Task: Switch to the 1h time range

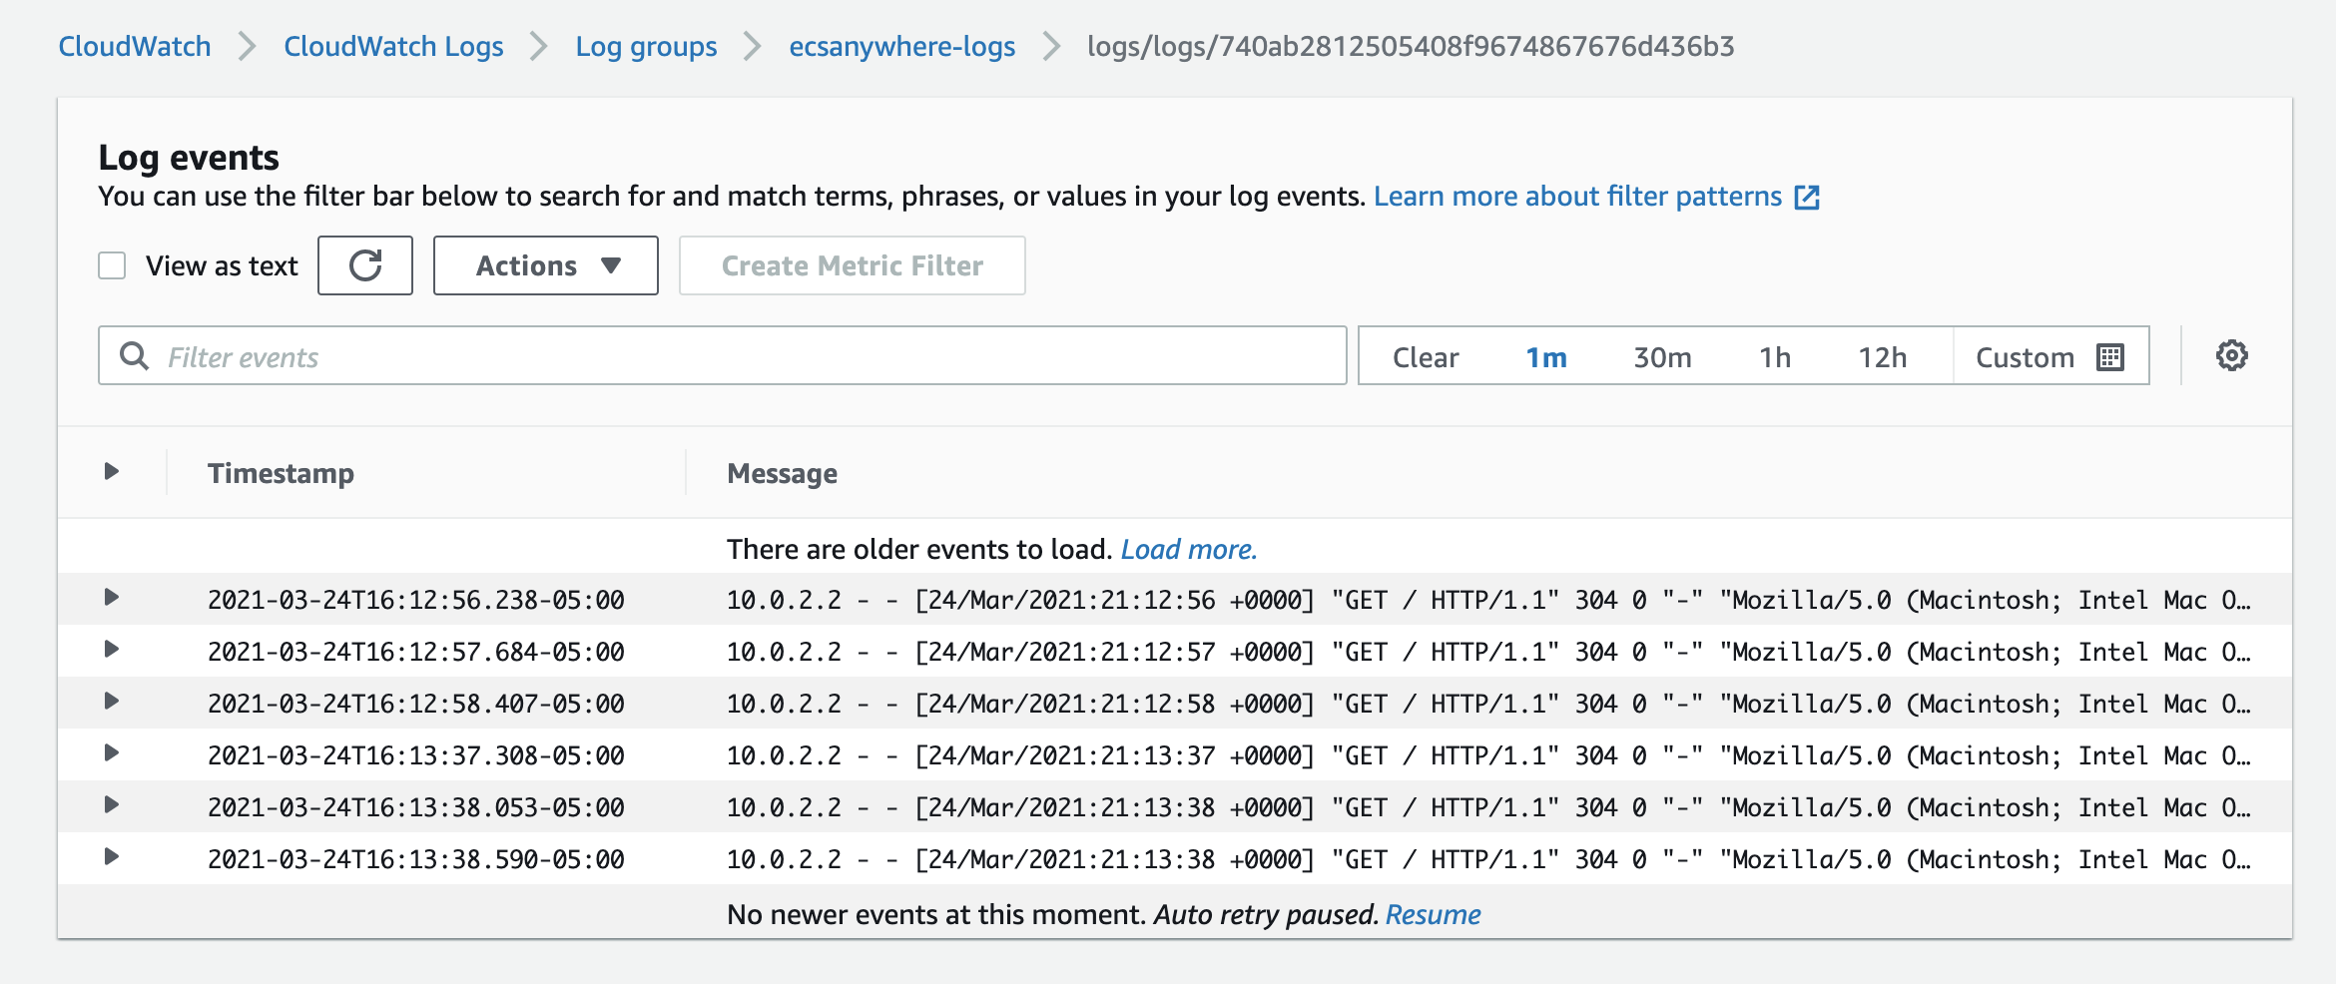Action: pyautogui.click(x=1774, y=357)
